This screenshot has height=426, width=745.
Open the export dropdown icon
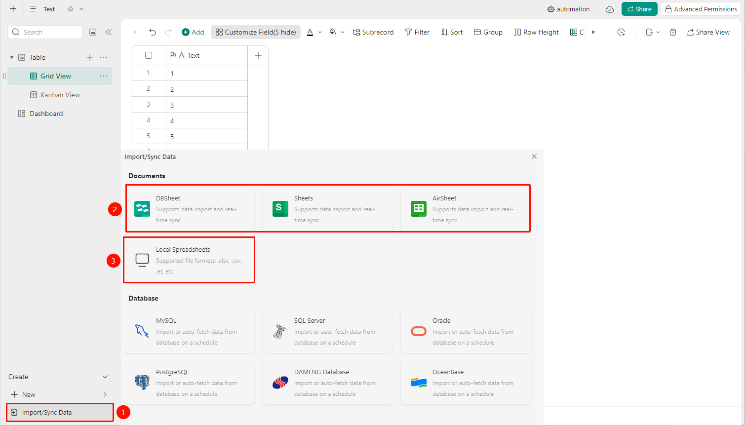[653, 32]
